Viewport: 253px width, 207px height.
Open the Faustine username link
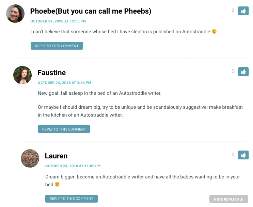point(52,73)
